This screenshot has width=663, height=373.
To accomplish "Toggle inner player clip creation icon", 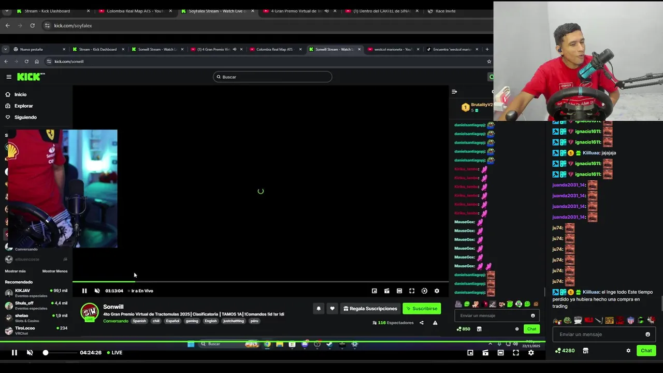I will [x=387, y=291].
